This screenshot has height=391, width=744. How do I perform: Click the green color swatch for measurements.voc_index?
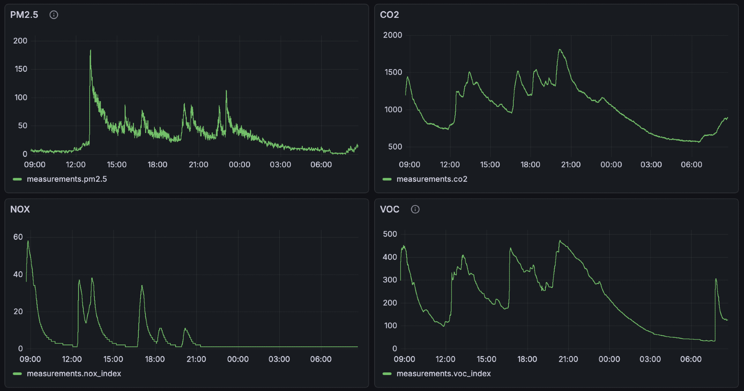point(387,374)
